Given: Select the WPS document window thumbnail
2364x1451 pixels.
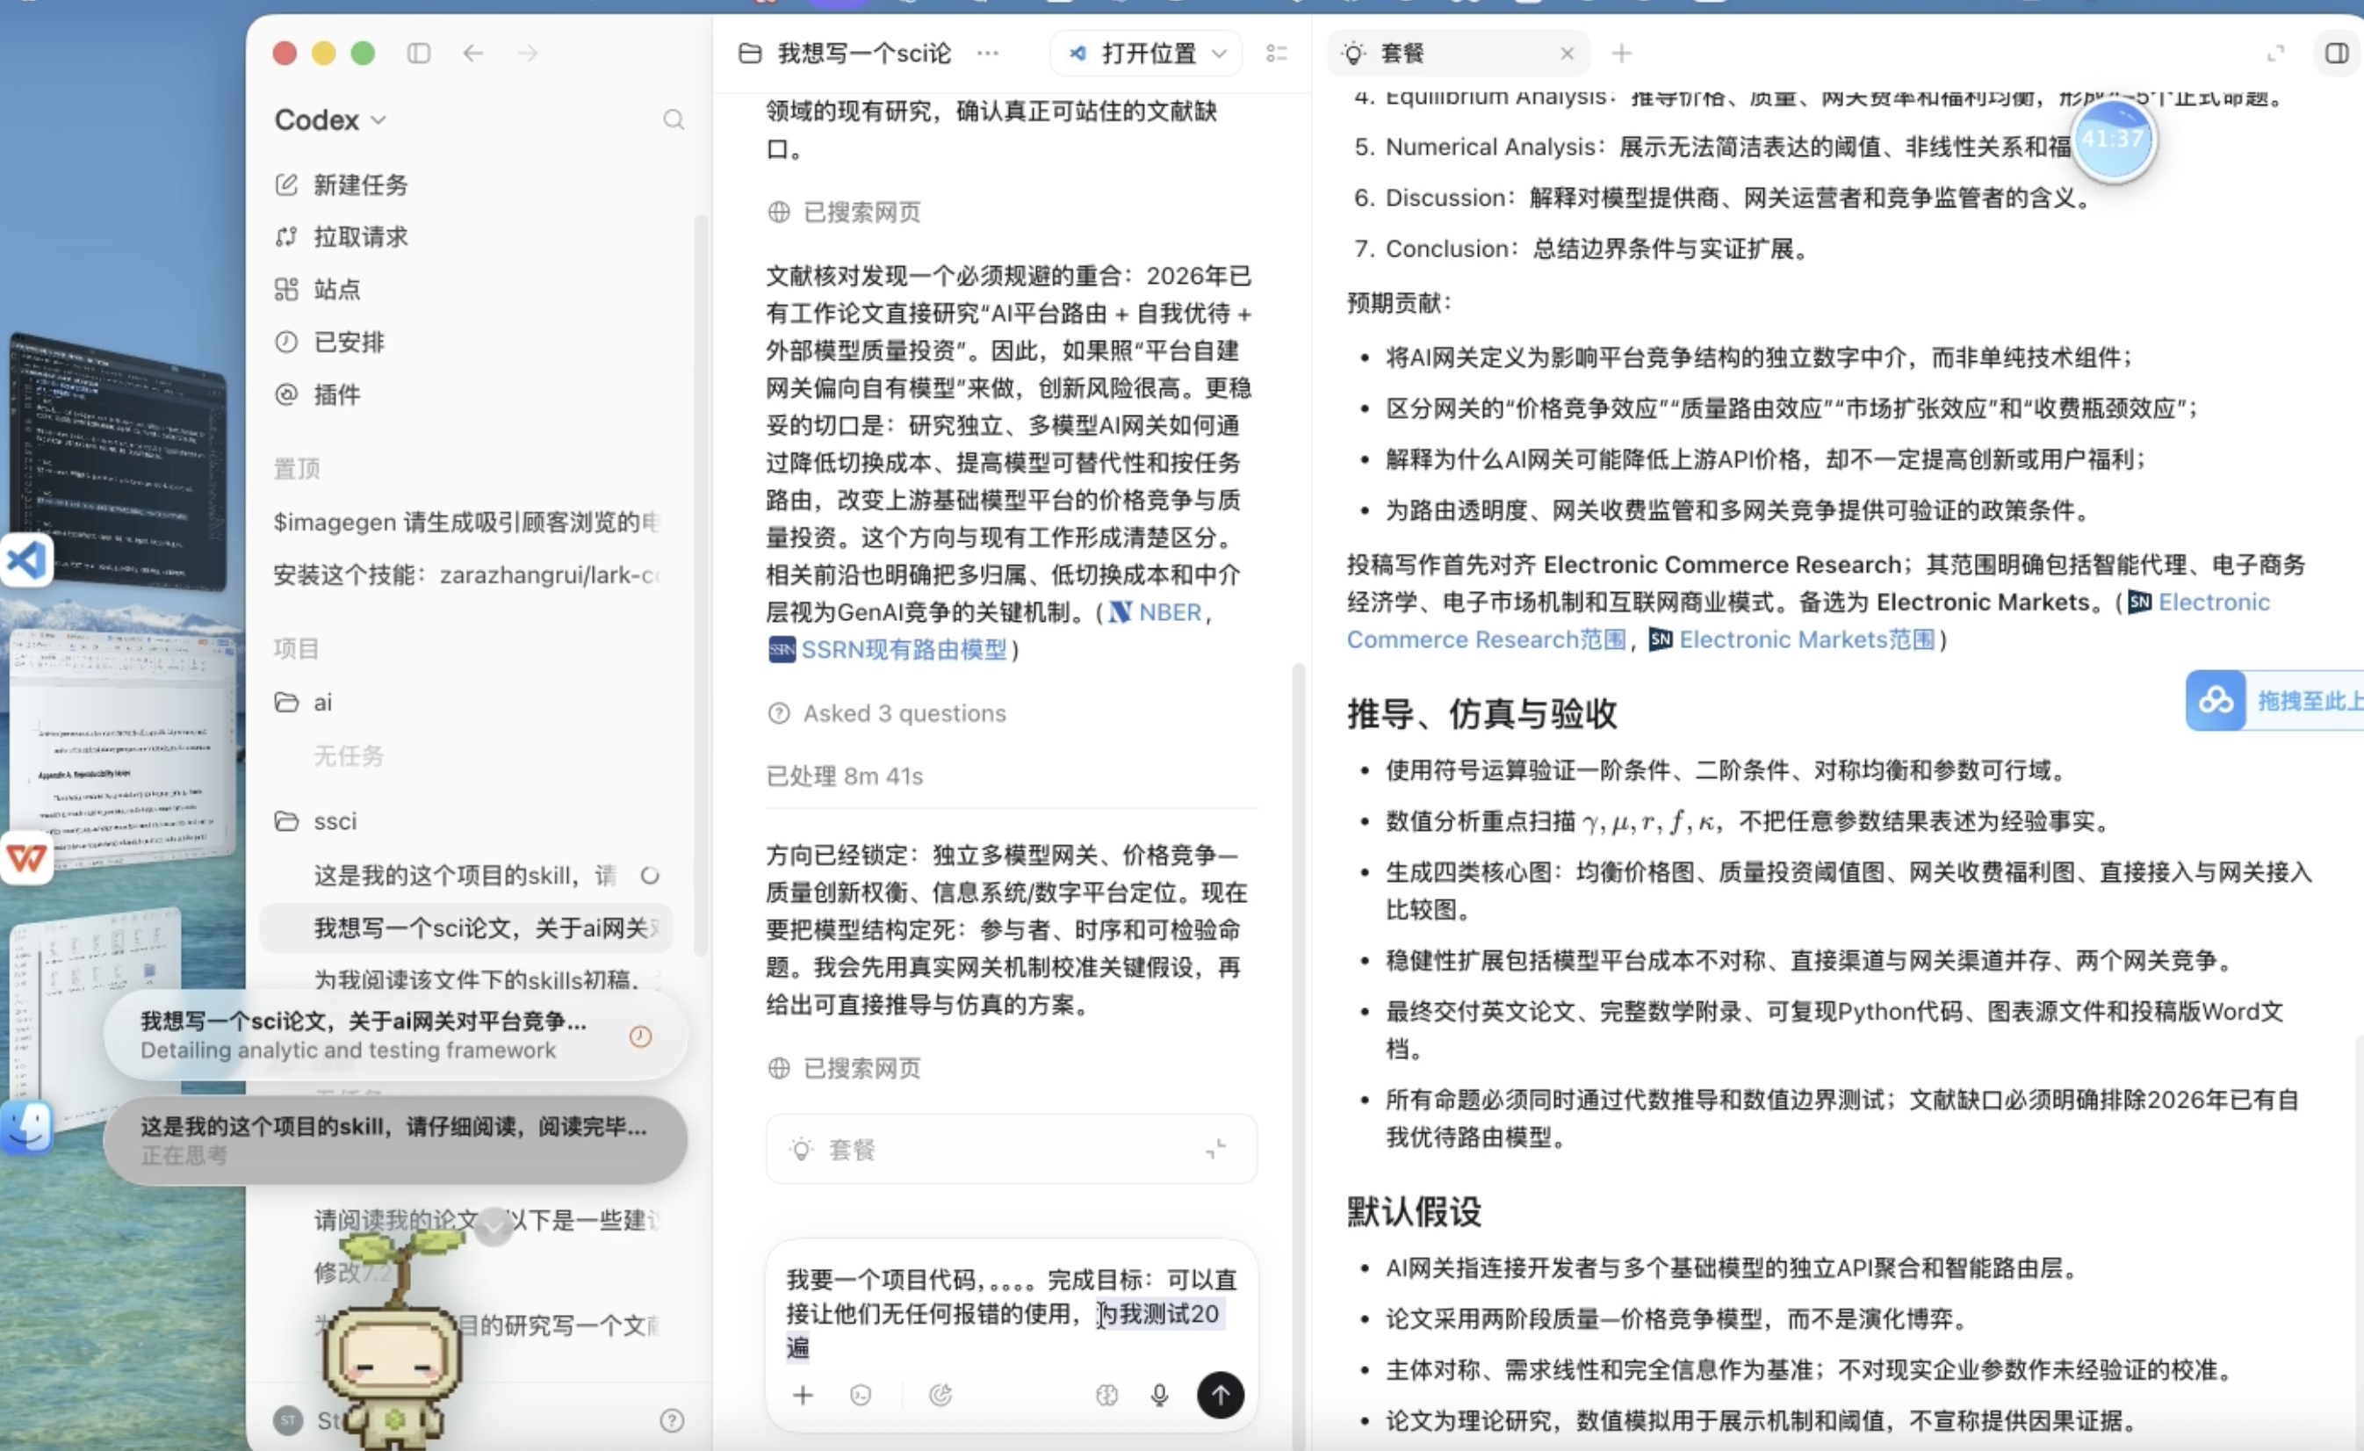Looking at the screenshot, I should 122,748.
